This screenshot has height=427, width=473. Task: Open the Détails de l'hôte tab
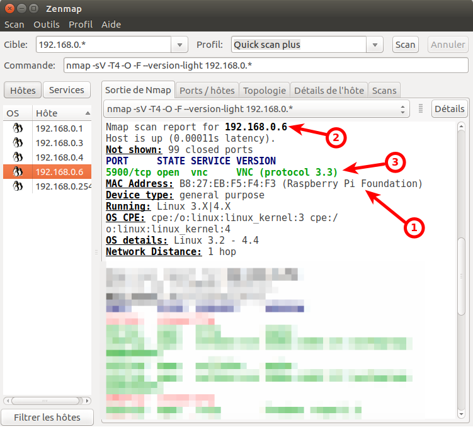pos(329,91)
